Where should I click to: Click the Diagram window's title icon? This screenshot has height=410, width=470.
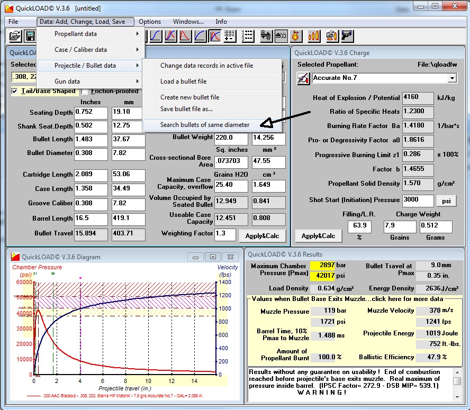[x=15, y=257]
